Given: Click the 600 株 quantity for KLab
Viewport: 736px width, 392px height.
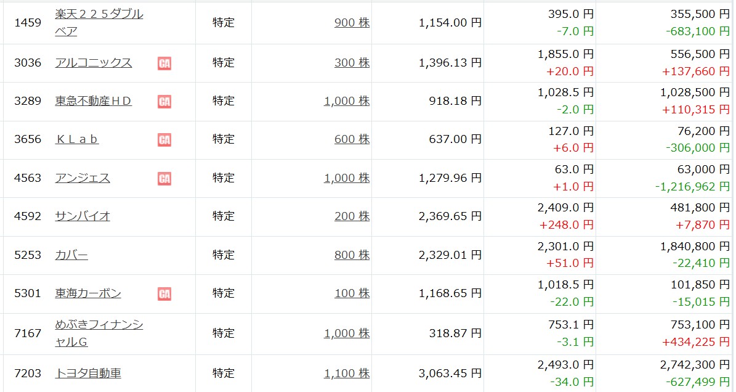Looking at the screenshot, I should tap(352, 139).
